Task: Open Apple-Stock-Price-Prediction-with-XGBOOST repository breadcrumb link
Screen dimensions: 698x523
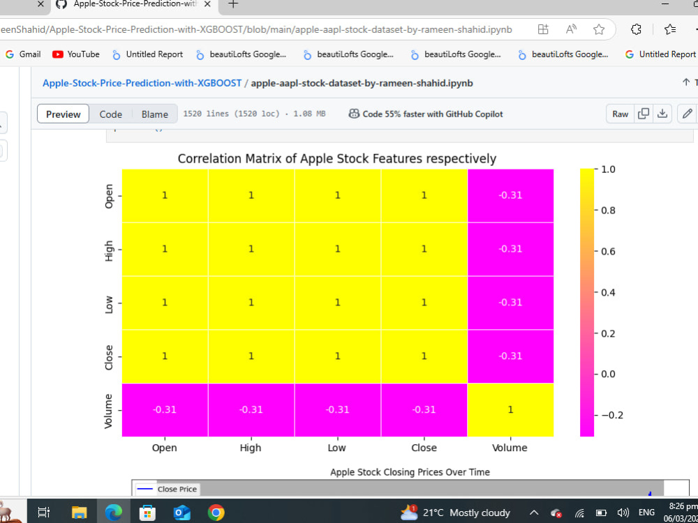Action: 142,83
